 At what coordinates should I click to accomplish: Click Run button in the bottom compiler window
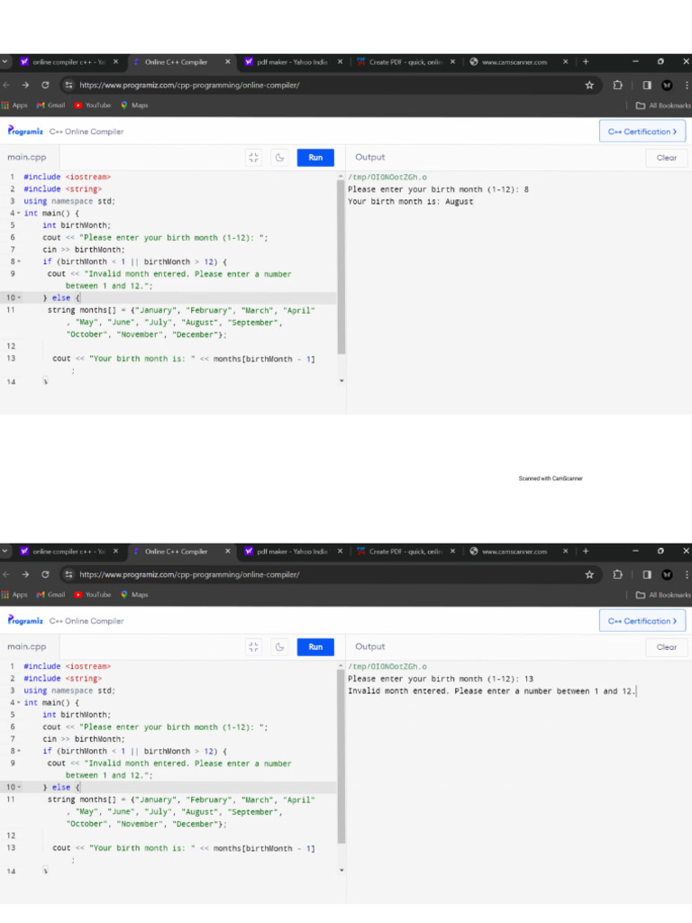pos(315,647)
